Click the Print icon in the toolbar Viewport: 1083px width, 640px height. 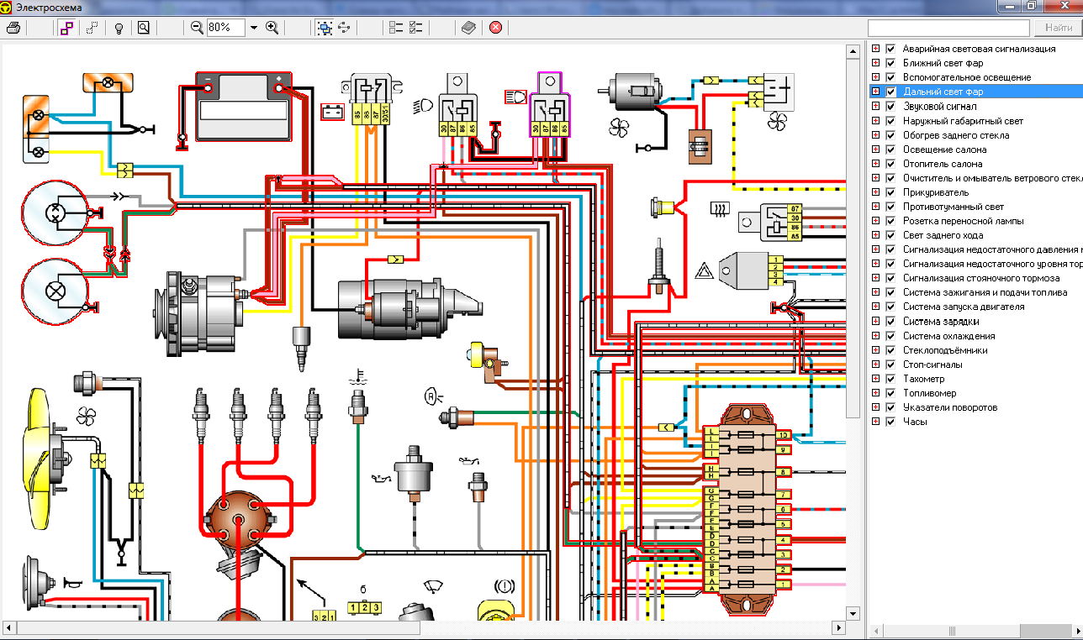[x=13, y=28]
